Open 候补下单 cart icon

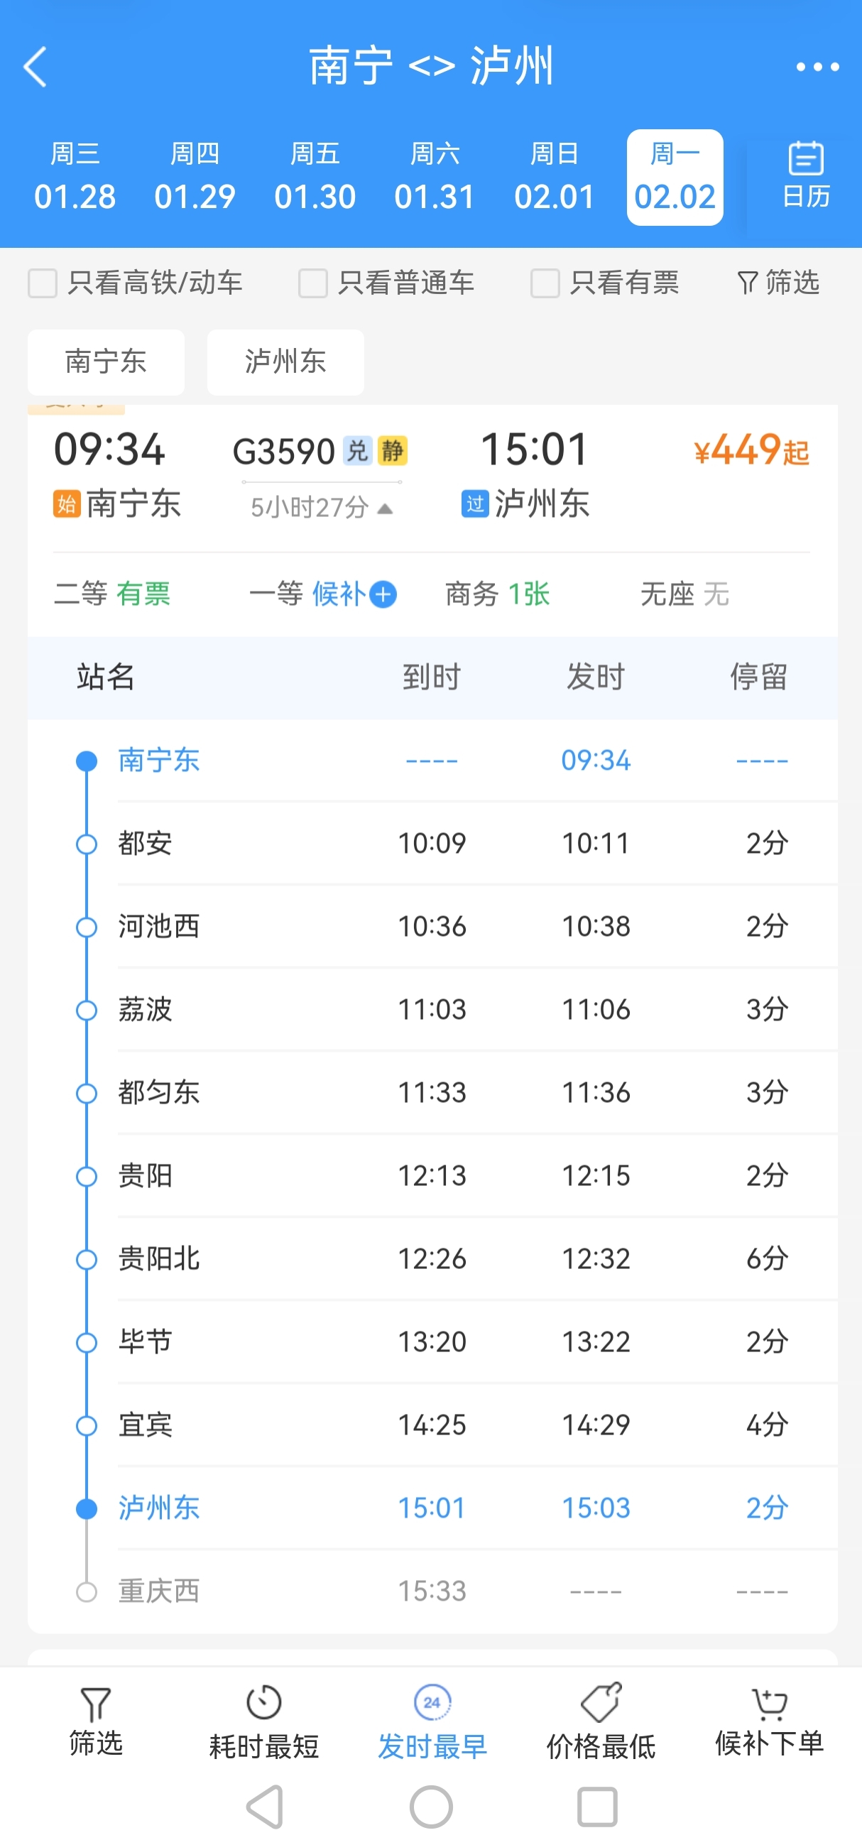click(x=769, y=1704)
